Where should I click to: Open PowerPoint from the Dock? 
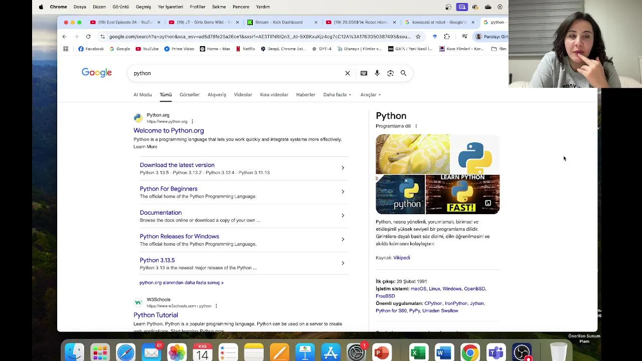[x=382, y=352]
